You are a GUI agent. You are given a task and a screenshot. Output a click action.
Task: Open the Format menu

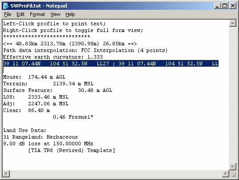[x=37, y=15]
